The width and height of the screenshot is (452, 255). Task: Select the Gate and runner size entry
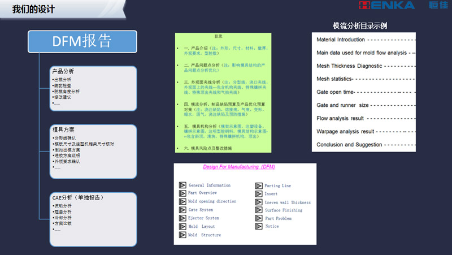(342, 105)
